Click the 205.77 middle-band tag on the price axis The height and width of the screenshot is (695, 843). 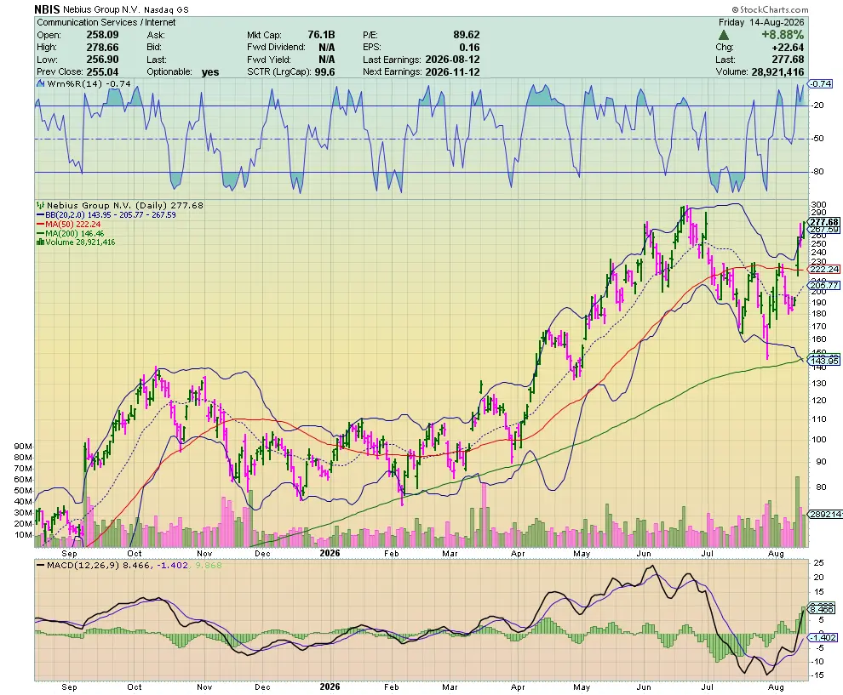tap(824, 286)
